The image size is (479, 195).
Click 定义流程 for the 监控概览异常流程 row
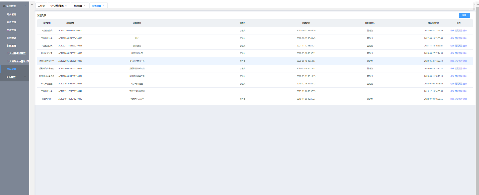(x=458, y=68)
